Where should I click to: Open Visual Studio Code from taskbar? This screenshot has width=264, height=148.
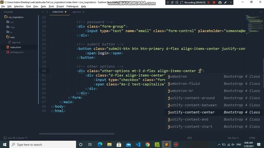tap(138, 144)
